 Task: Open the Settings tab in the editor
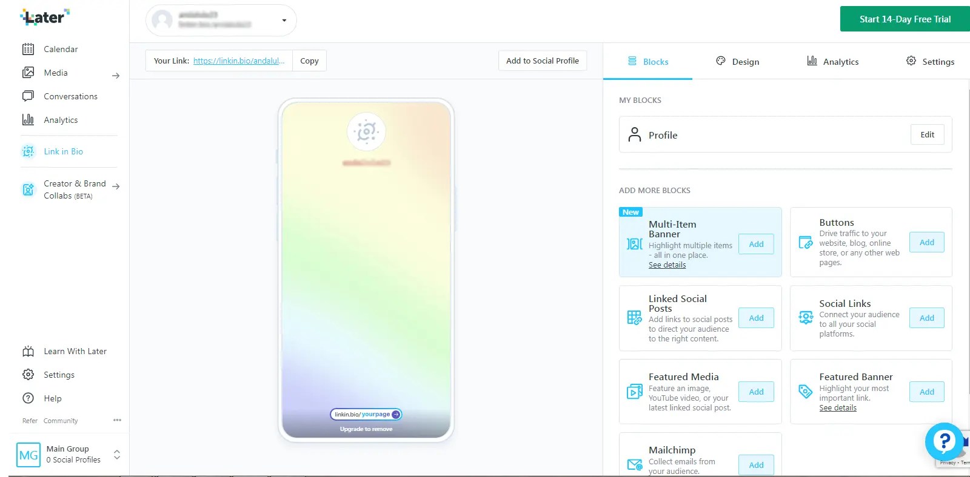(930, 62)
